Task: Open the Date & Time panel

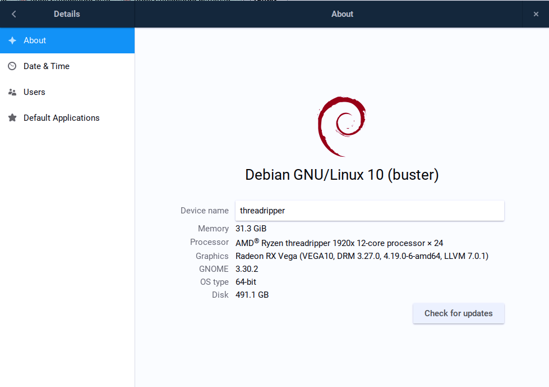Action: pyautogui.click(x=67, y=66)
